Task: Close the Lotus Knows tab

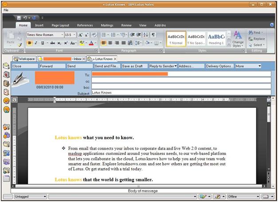Action: coord(115,59)
